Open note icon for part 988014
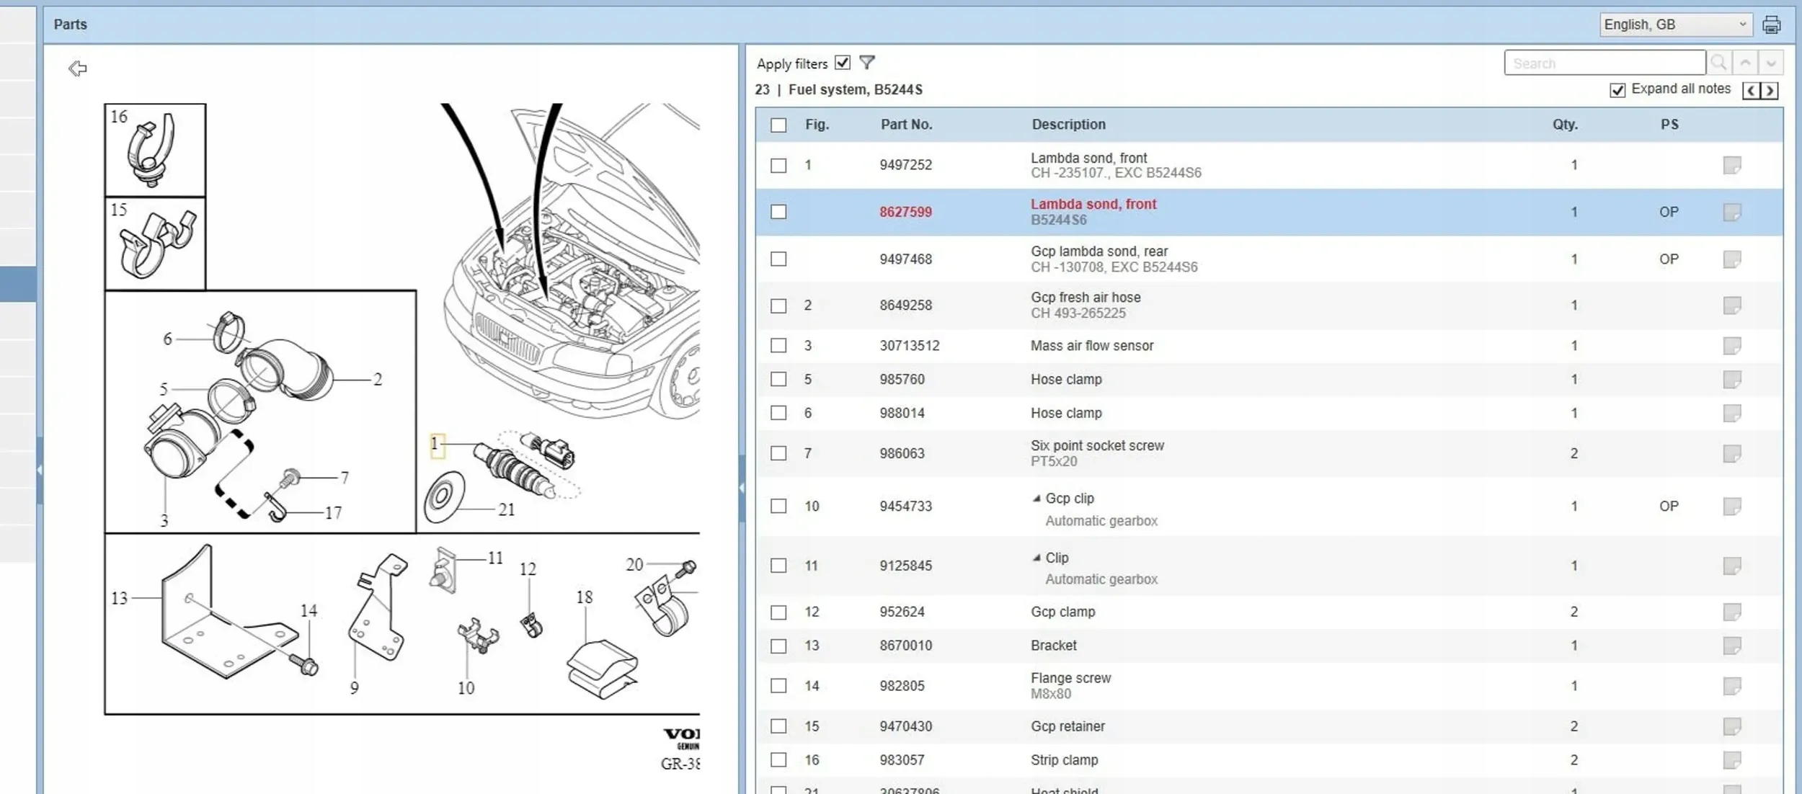Image resolution: width=1802 pixels, height=794 pixels. [x=1732, y=413]
